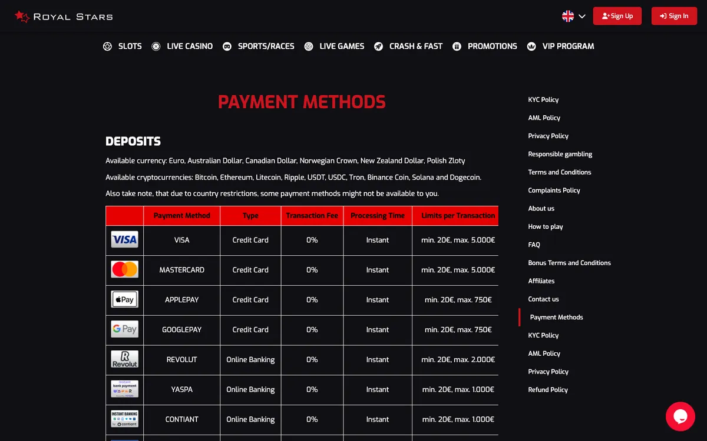
Task: Open the Contact us link
Action: [x=543, y=299]
